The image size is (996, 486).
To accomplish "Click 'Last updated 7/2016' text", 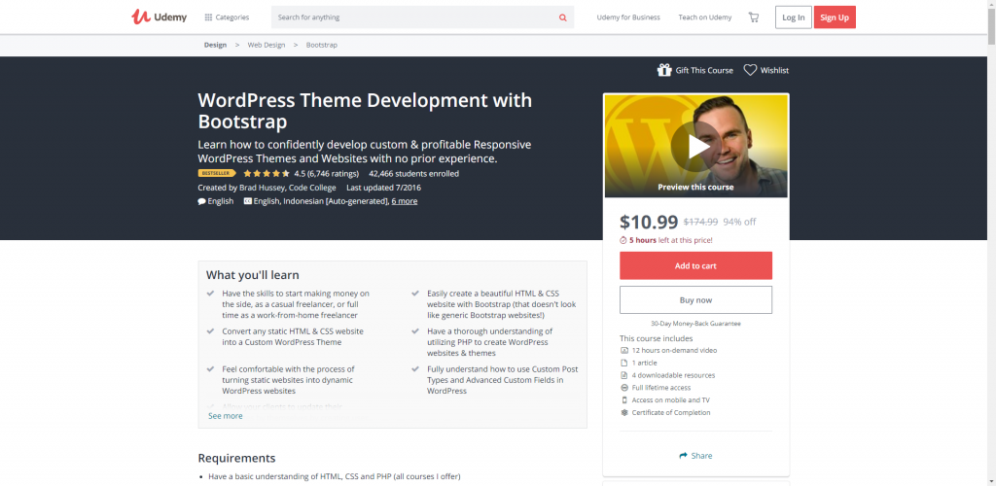I will 383,188.
